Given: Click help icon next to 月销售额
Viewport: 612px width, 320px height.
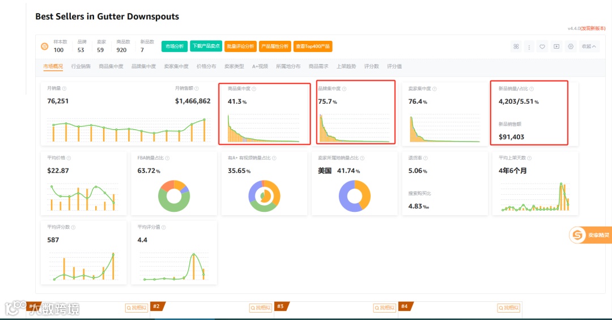Looking at the screenshot, I should click(197, 88).
